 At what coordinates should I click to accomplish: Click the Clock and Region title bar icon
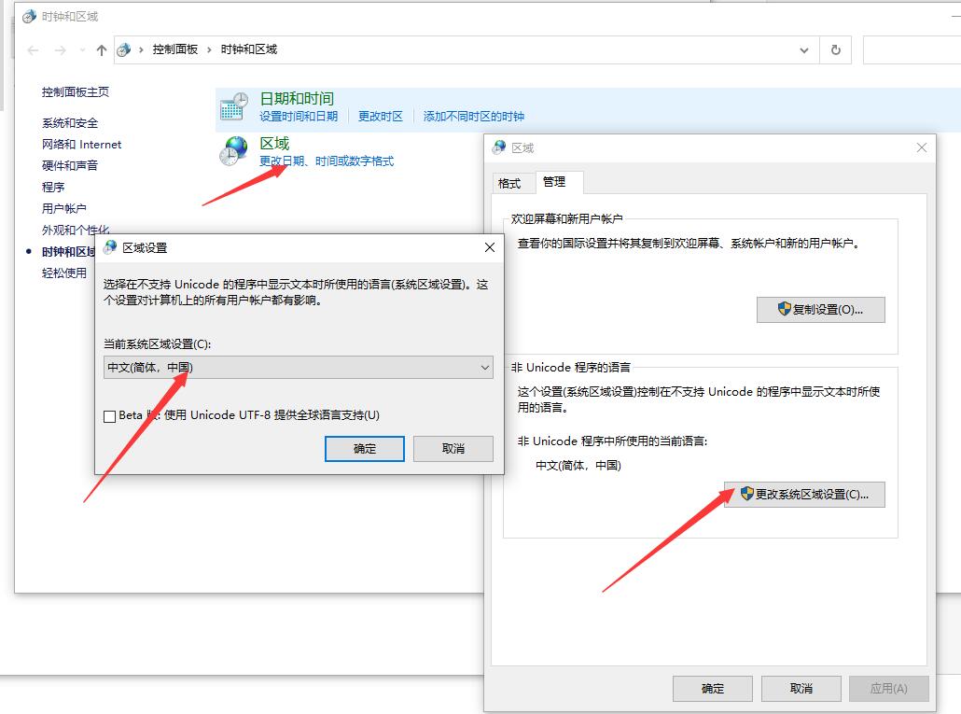(x=29, y=17)
